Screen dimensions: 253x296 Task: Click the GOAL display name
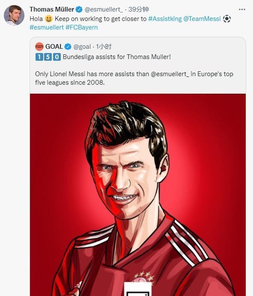point(54,47)
